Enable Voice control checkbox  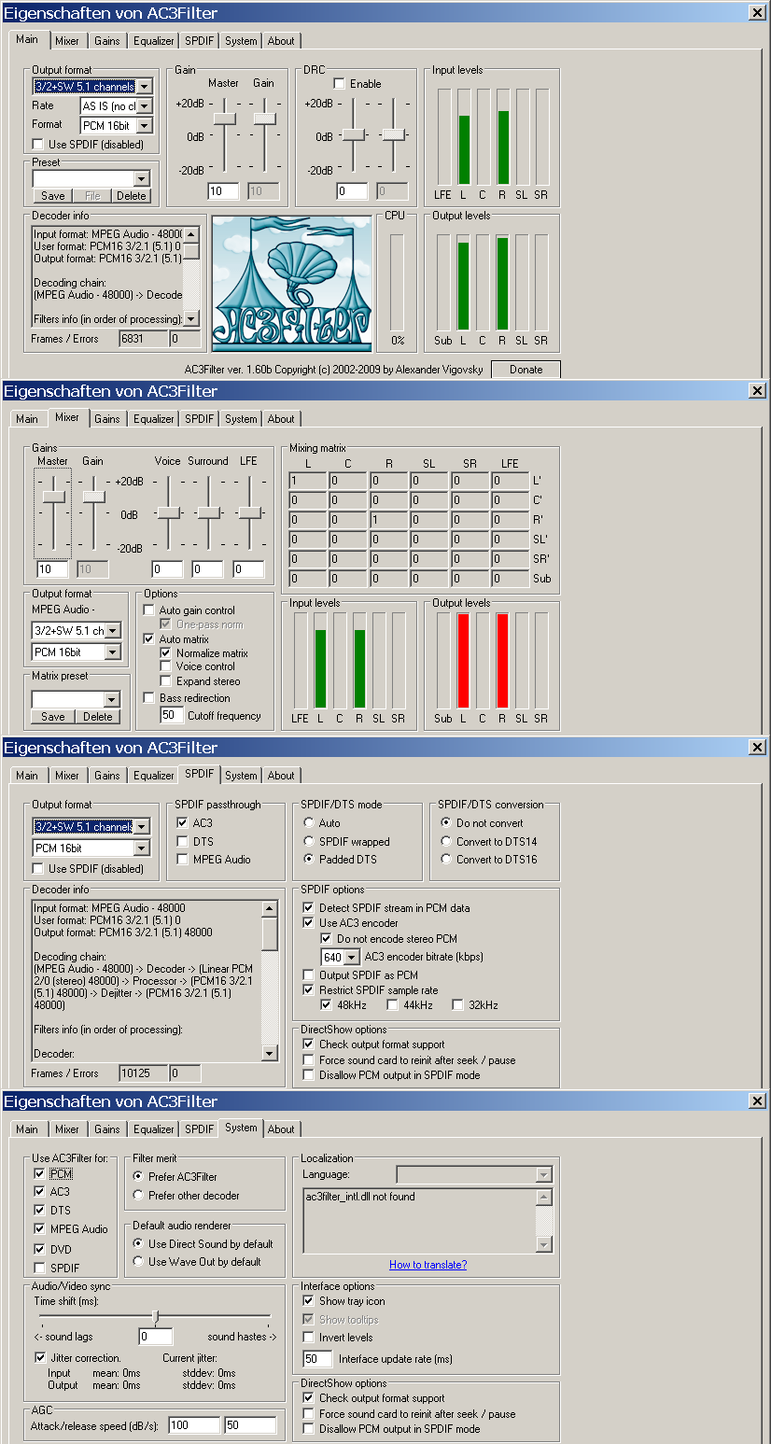[x=166, y=666]
